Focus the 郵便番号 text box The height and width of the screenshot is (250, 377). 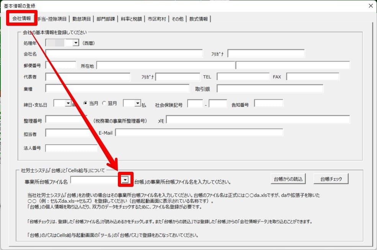[60, 65]
